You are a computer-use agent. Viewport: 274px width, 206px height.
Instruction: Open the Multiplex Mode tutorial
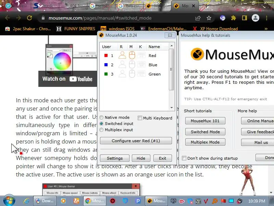(205, 142)
